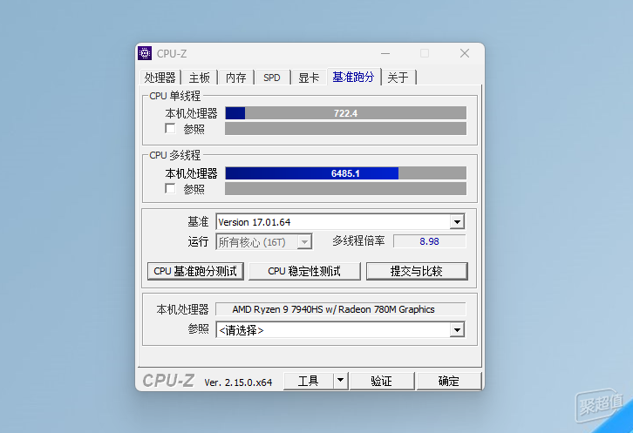This screenshot has width=633, height=433.
Task: Select the 内存 tab
Action: coord(235,77)
